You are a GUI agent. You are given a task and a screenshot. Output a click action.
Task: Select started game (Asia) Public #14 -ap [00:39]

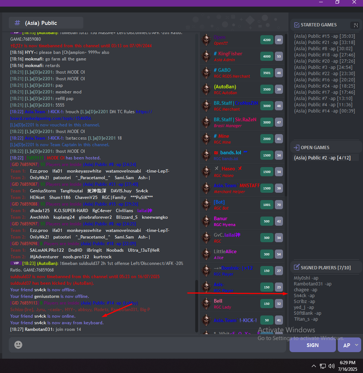(x=325, y=111)
